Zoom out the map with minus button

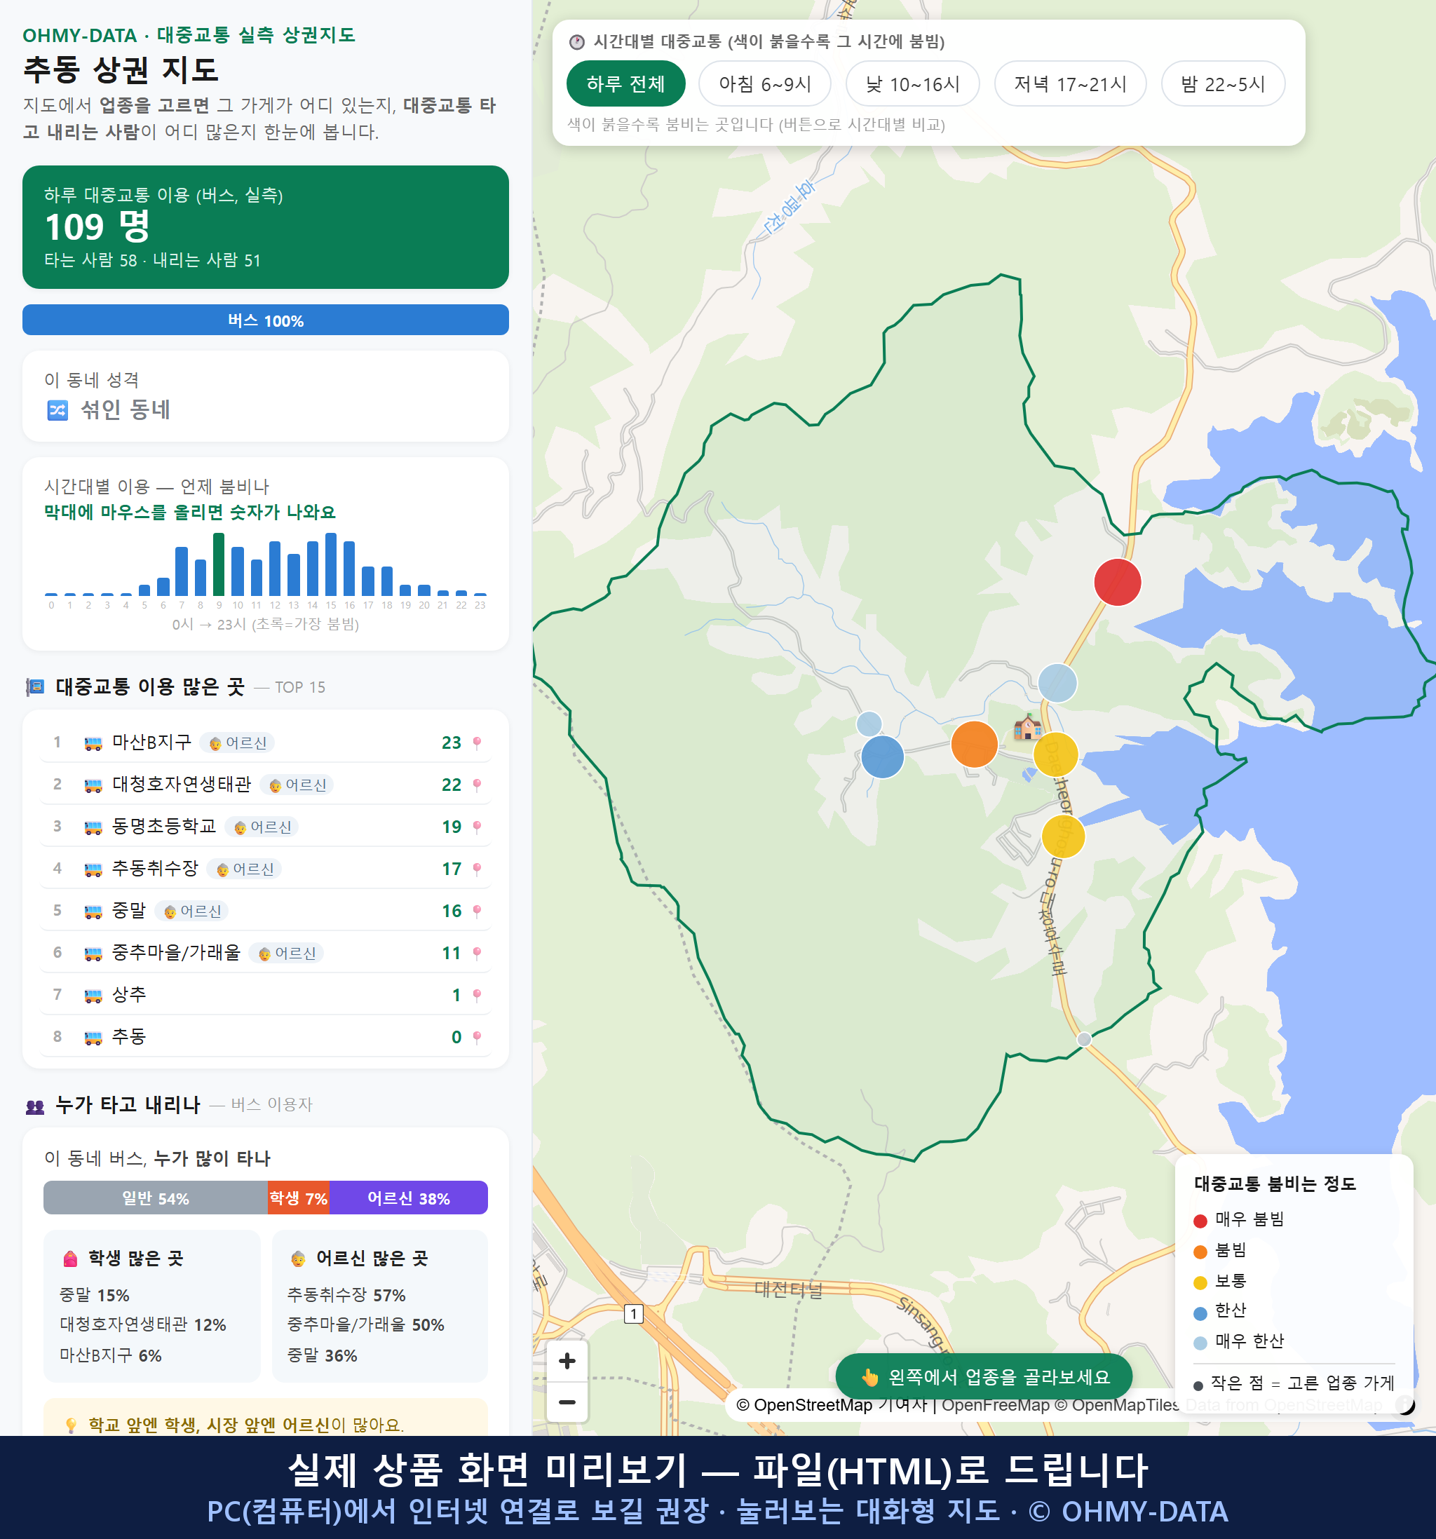[x=567, y=1402]
